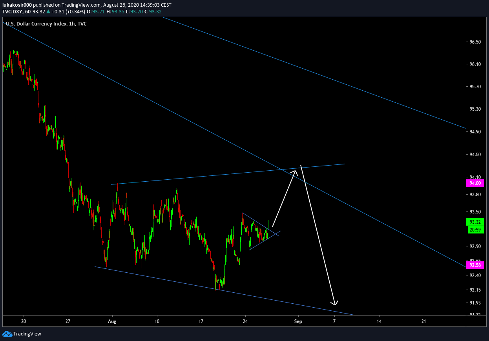489x341 pixels.
Task: Click the Aug label on time axis
Action: coord(112,321)
